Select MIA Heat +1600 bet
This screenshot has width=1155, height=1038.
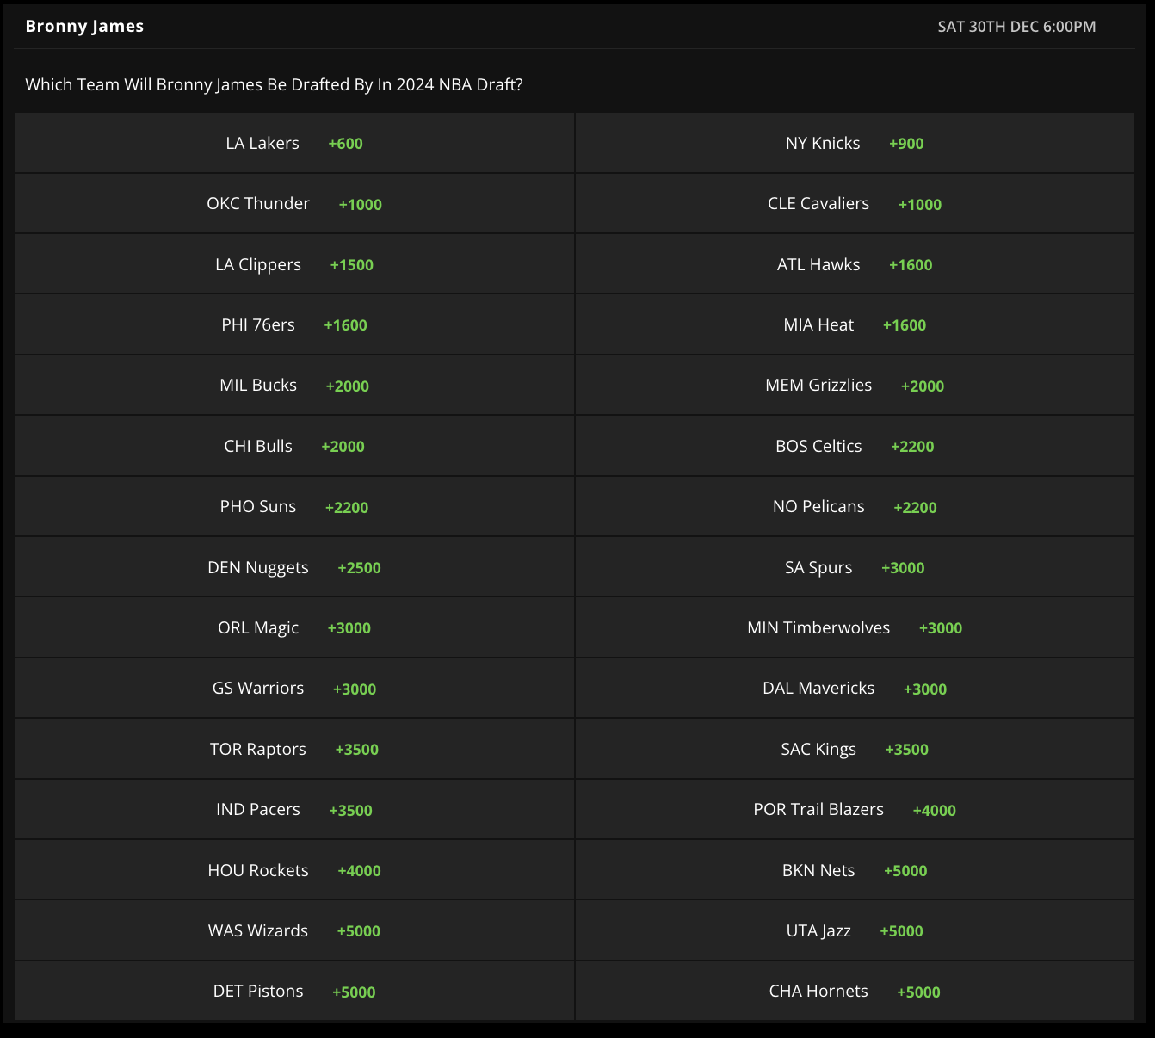pos(855,324)
